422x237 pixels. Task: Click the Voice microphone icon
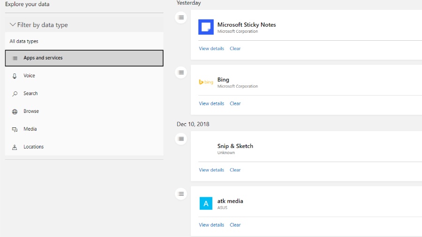(x=15, y=76)
